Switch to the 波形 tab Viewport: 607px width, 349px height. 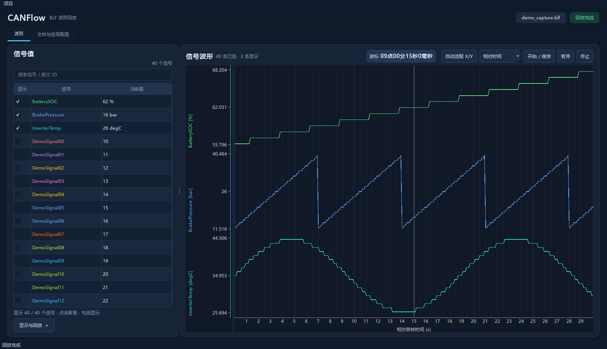[19, 34]
